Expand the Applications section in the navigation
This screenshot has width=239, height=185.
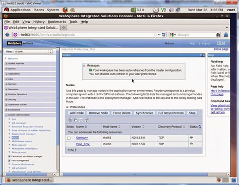point(6,74)
